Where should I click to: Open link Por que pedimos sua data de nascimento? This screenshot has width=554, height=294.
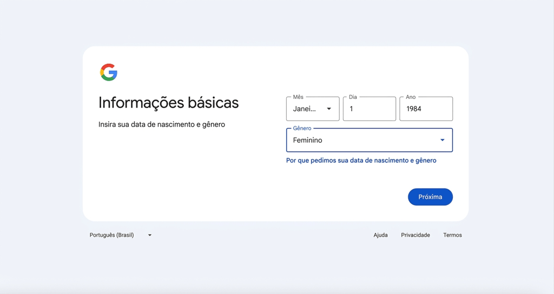[361, 161]
